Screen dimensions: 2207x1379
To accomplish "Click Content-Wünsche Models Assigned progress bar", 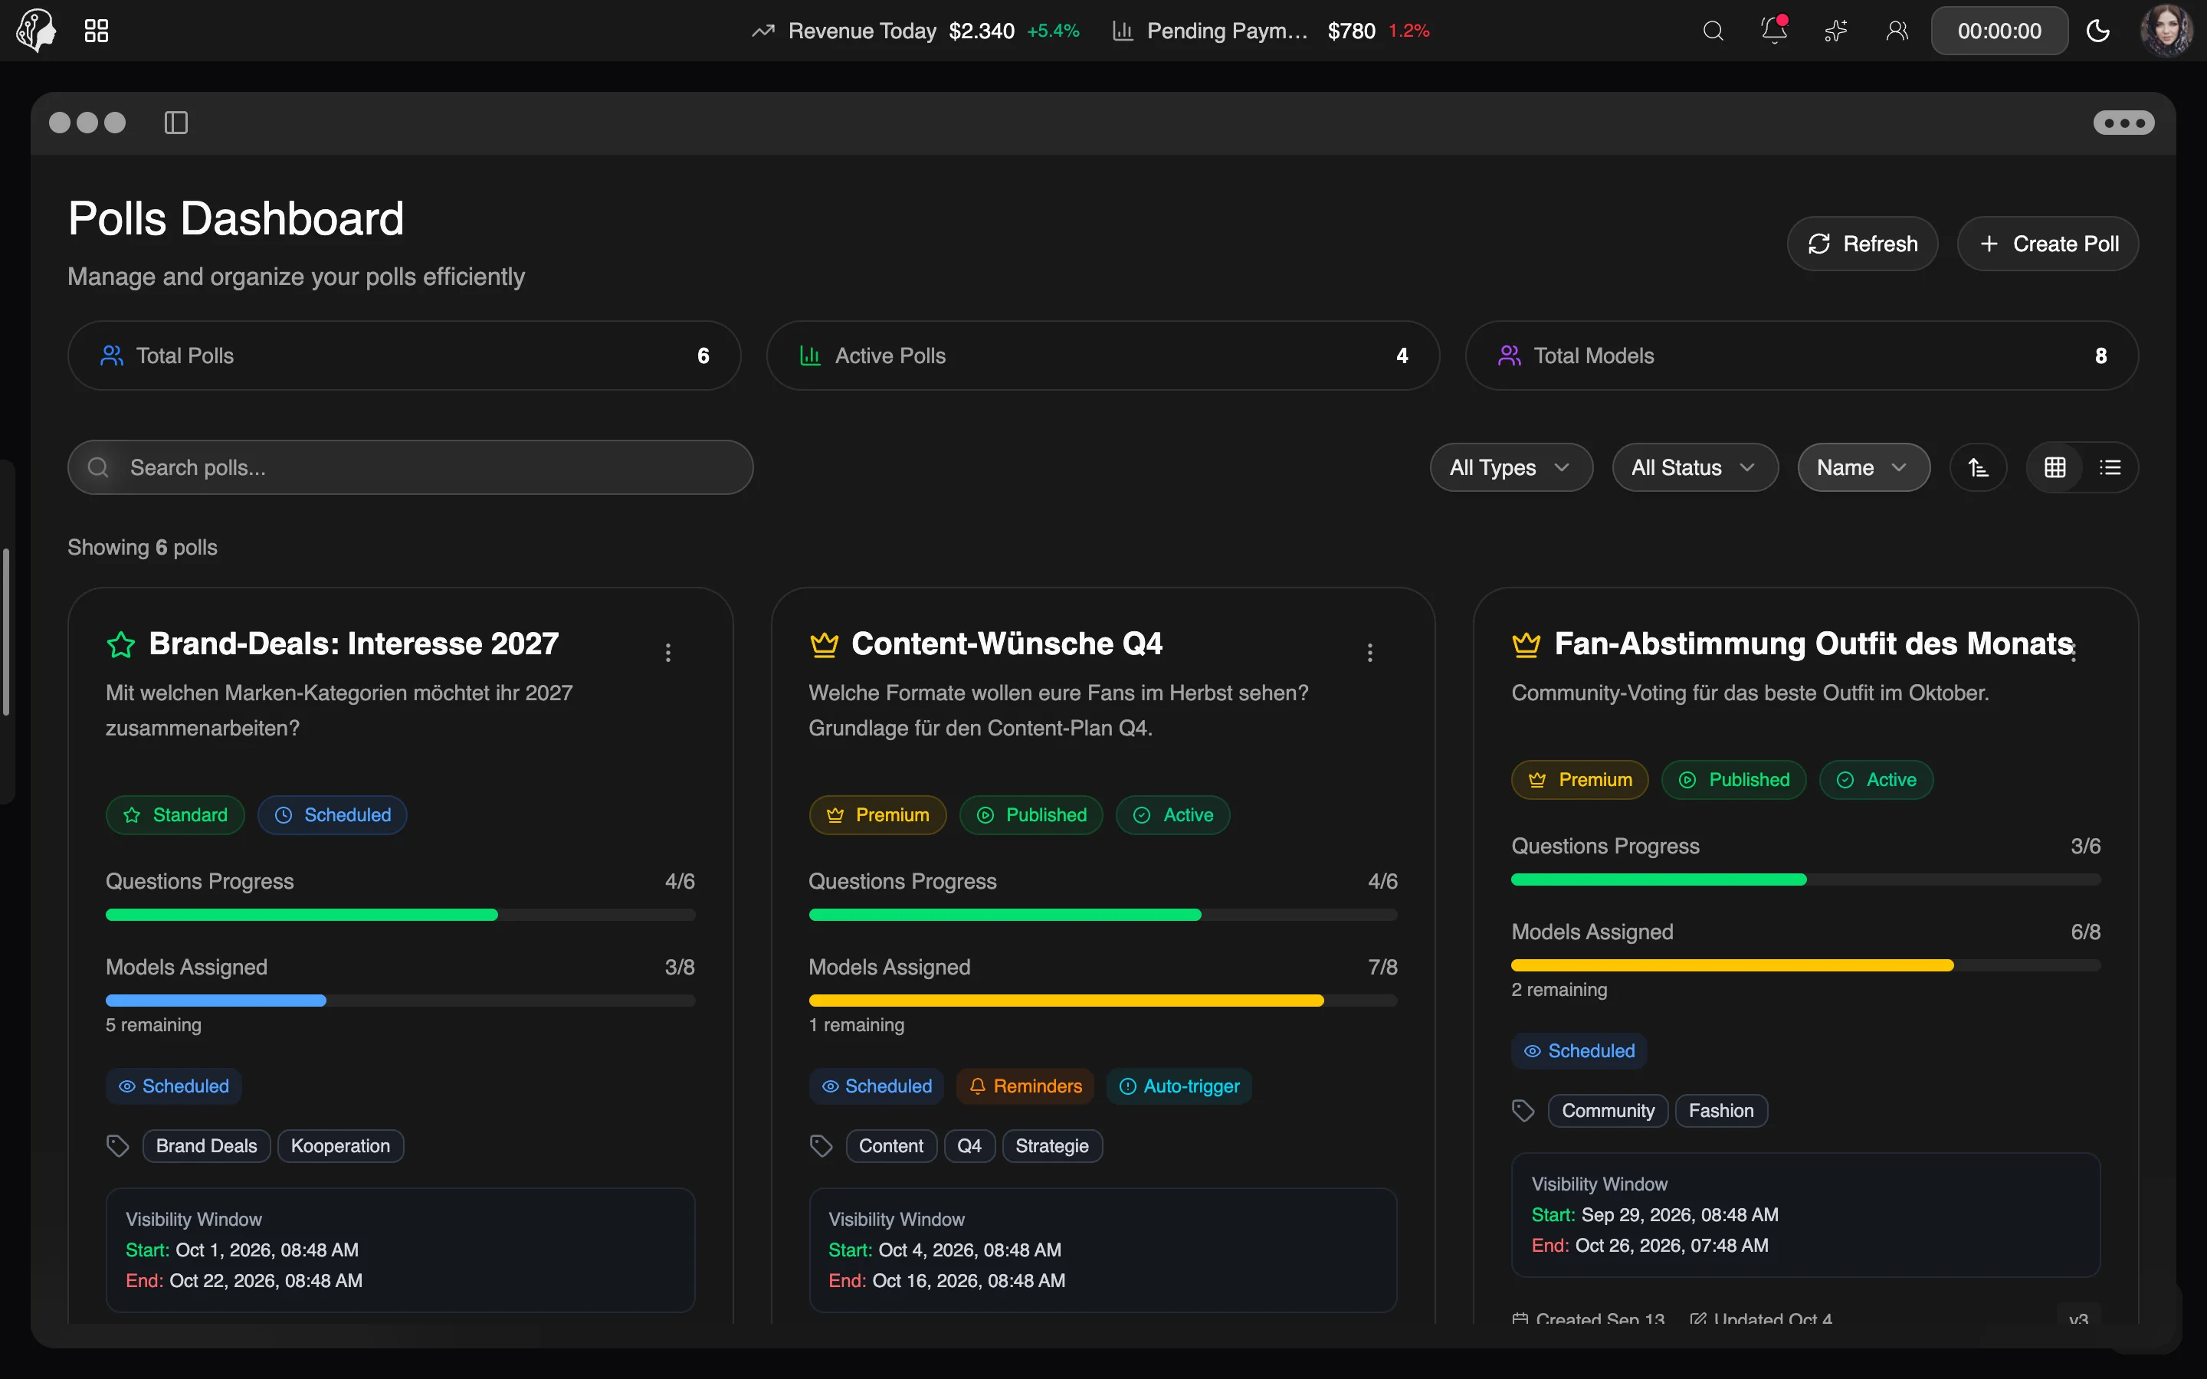I will [x=1103, y=1001].
